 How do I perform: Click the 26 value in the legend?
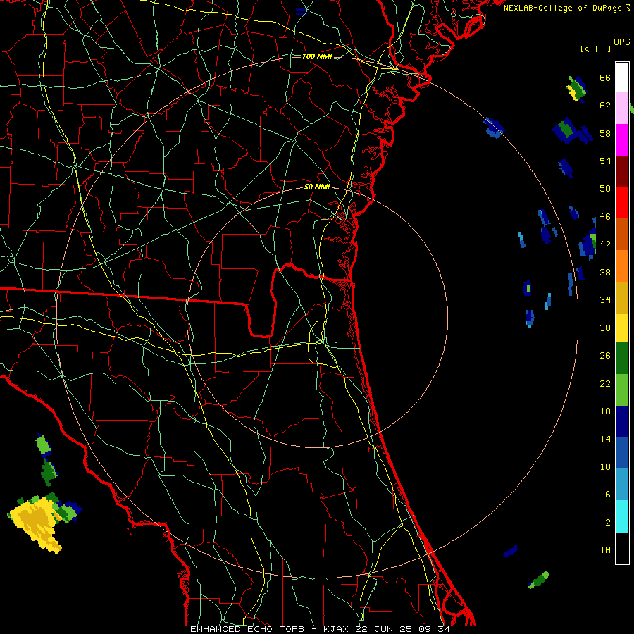(605, 356)
